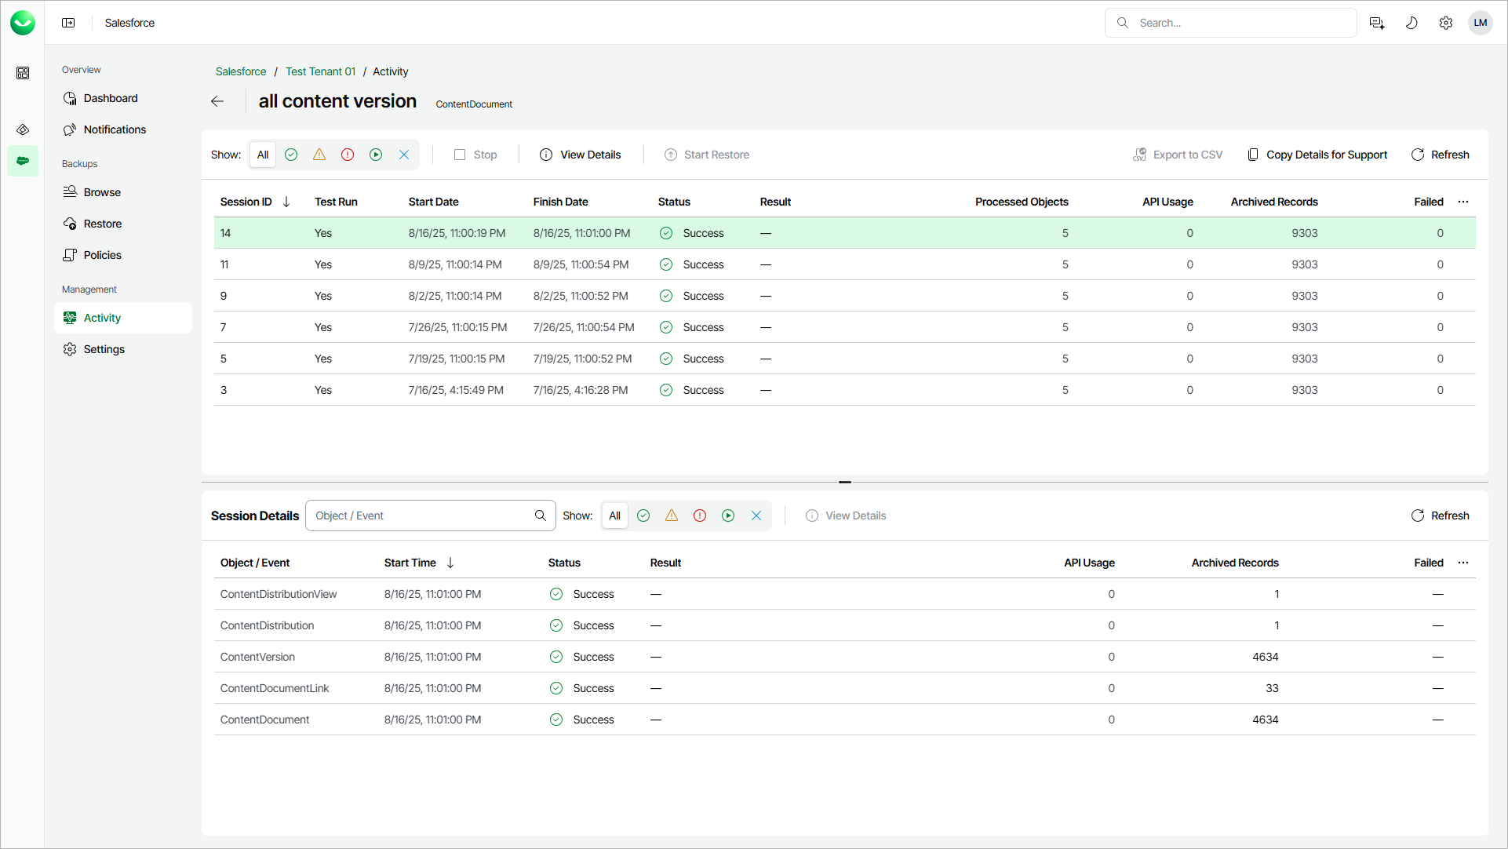The height and width of the screenshot is (849, 1508).
Task: Click Salesforce cloud icon in left rail
Action: (x=23, y=161)
